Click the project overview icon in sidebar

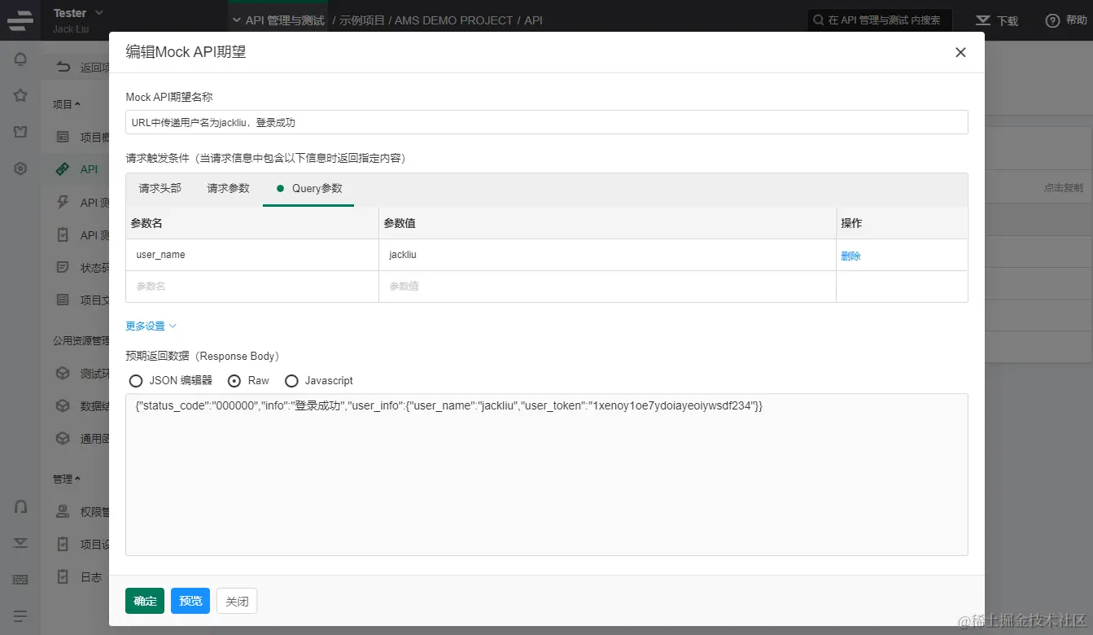(62, 137)
